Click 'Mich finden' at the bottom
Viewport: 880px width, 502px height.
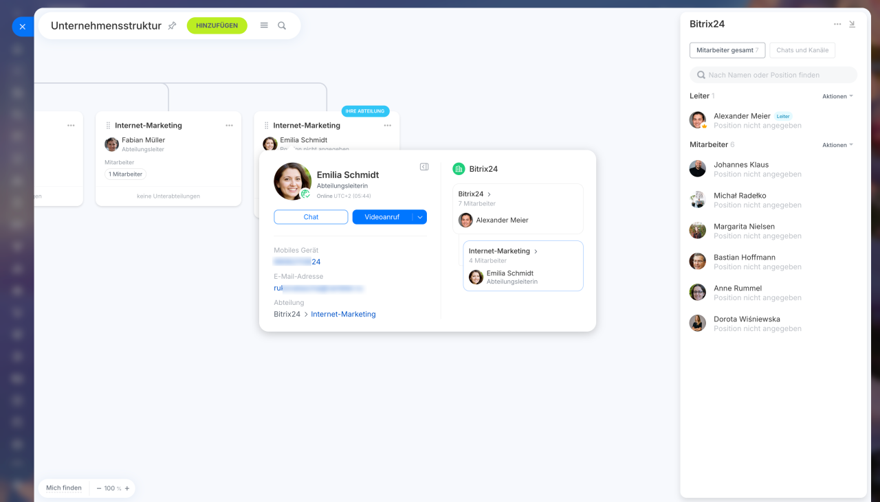pos(64,488)
